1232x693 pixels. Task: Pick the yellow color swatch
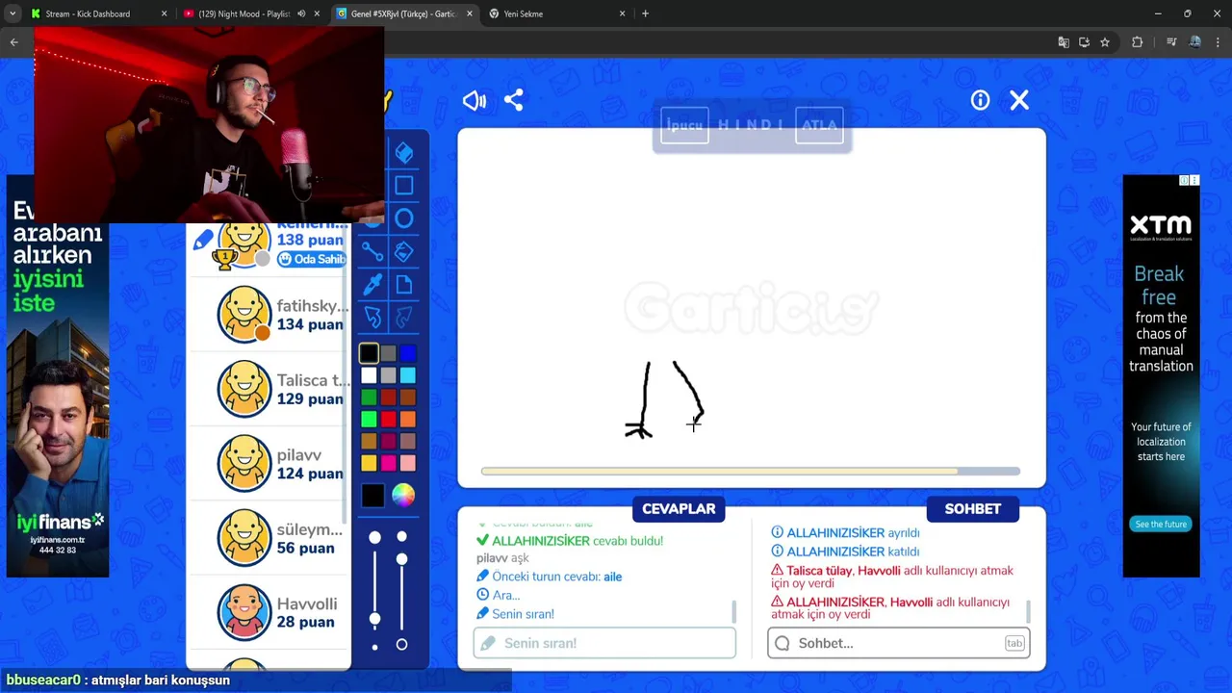[369, 463]
